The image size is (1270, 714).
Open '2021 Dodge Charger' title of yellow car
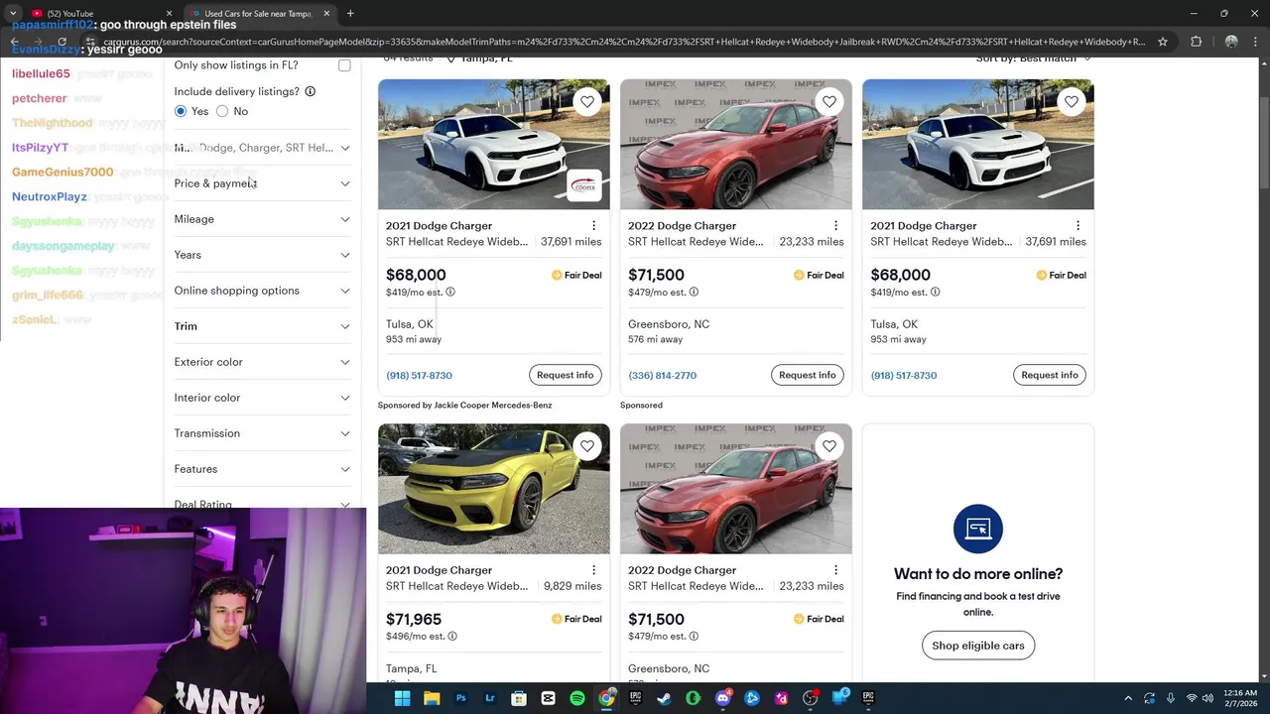(439, 570)
